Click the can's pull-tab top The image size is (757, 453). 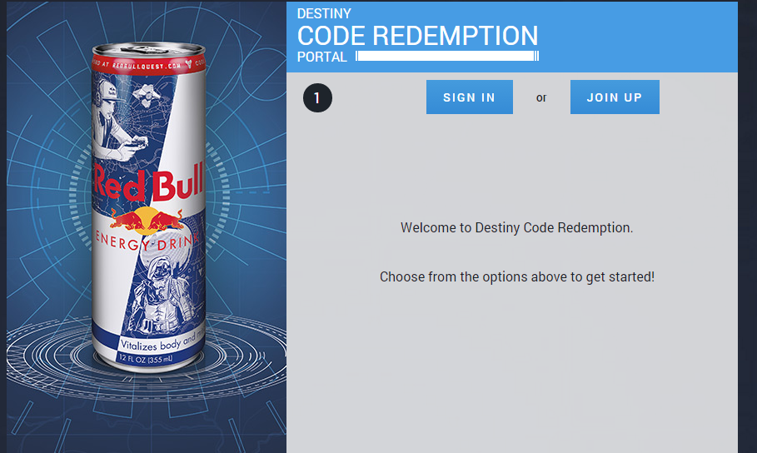[x=149, y=49]
